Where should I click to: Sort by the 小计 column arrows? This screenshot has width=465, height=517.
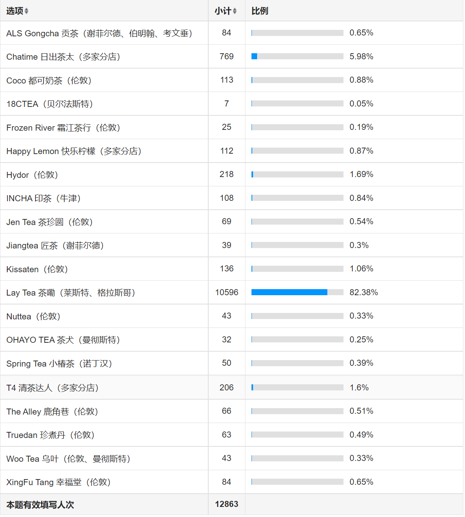coord(235,11)
